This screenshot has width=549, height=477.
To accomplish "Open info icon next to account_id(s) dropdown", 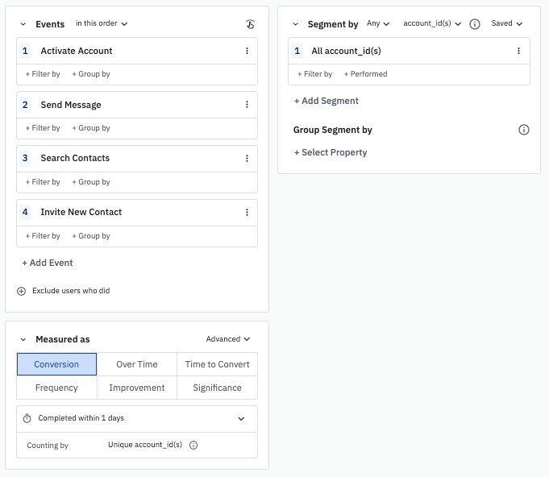I will click(x=475, y=24).
